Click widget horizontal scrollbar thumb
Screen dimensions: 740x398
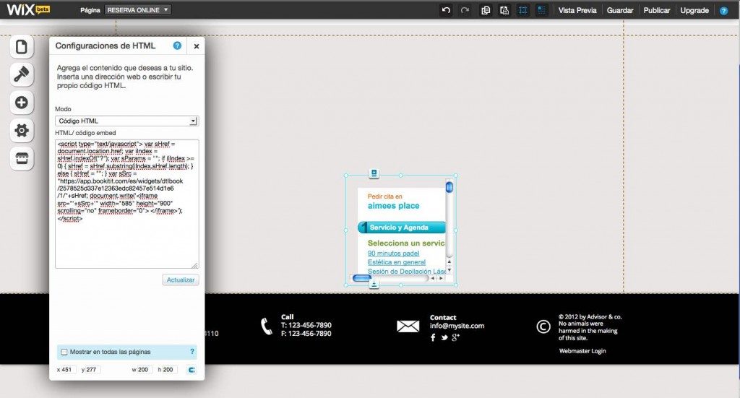362,278
